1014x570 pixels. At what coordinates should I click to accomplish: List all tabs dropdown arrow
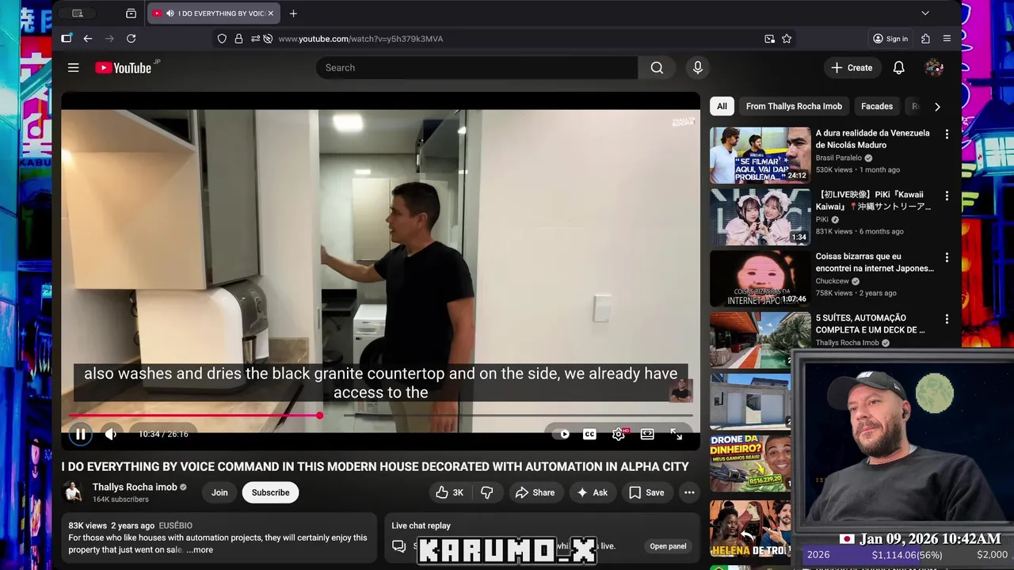(924, 13)
